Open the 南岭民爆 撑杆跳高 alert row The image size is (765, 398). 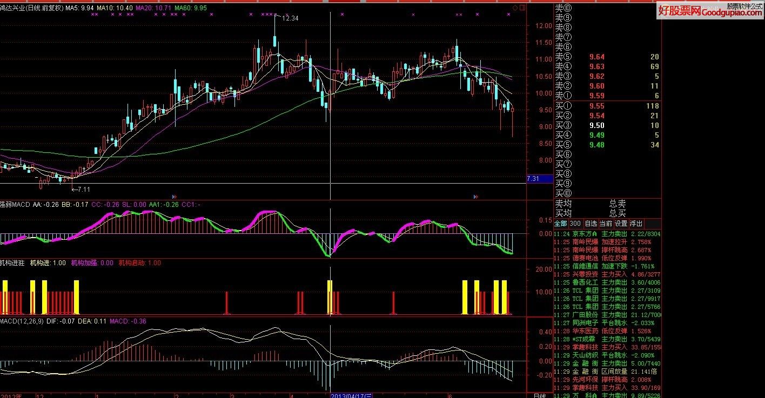pos(608,250)
